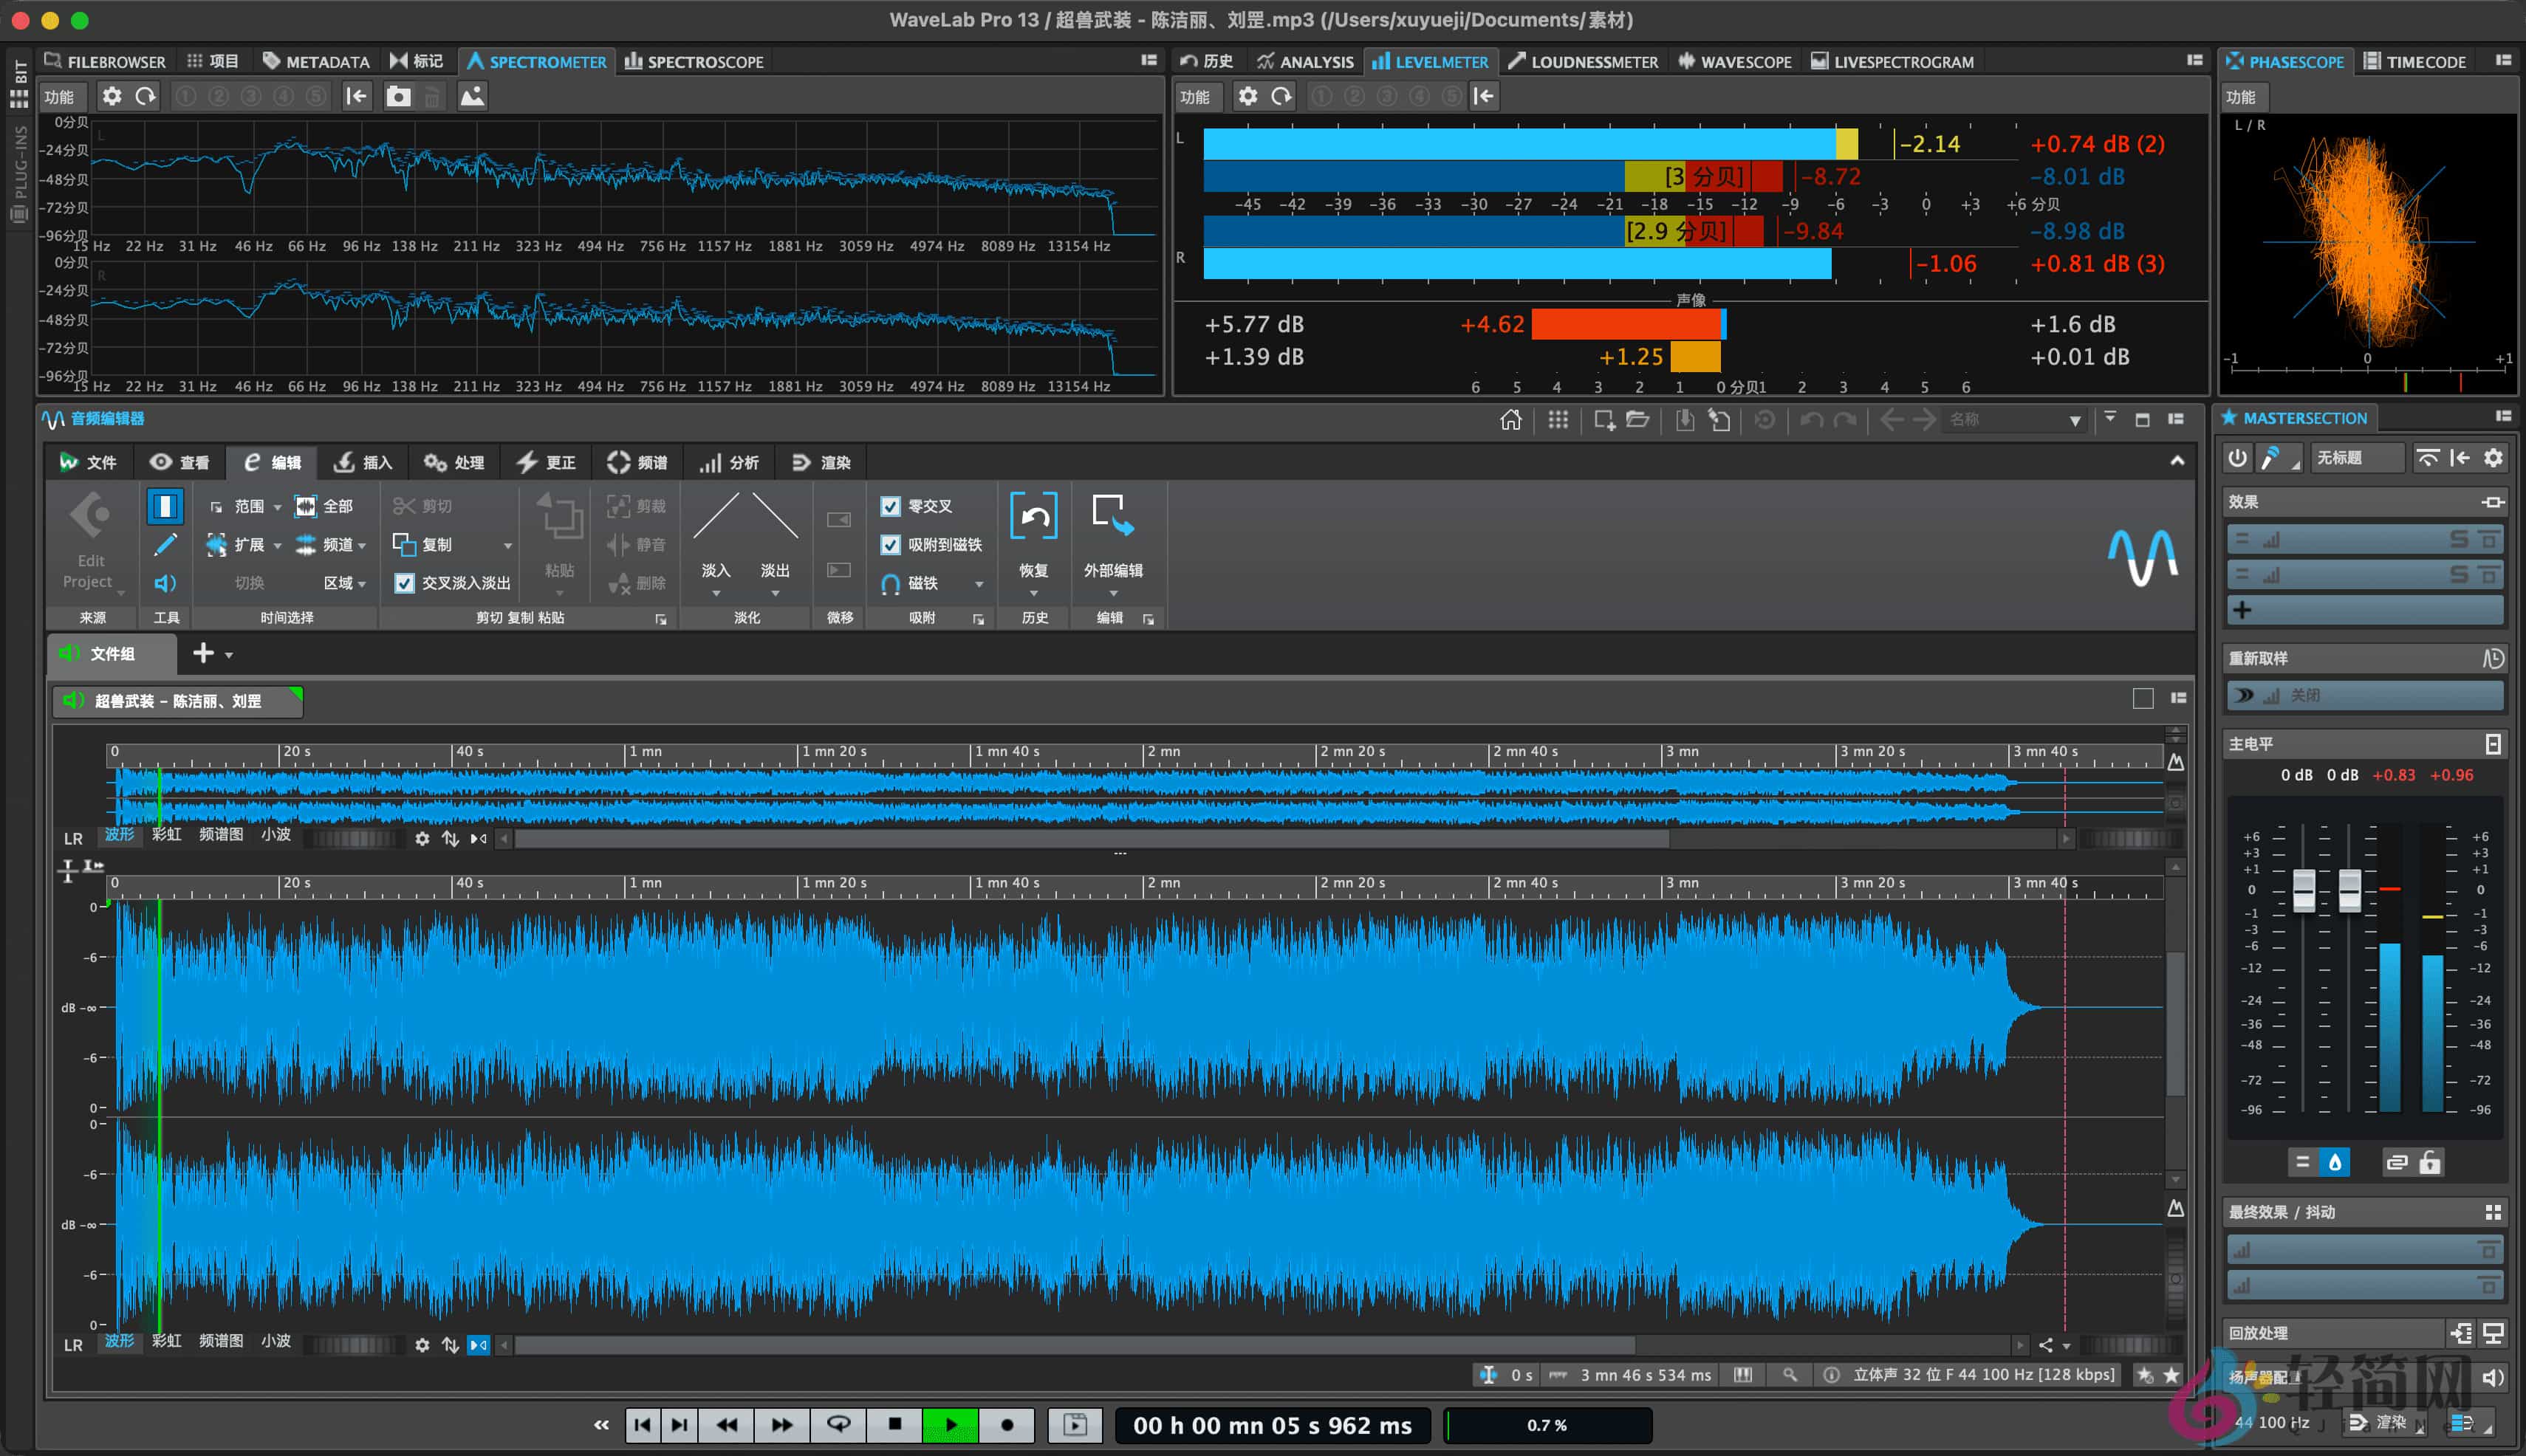
Task: Switch to the LOUDNESSMETER tab
Action: pos(1584,62)
